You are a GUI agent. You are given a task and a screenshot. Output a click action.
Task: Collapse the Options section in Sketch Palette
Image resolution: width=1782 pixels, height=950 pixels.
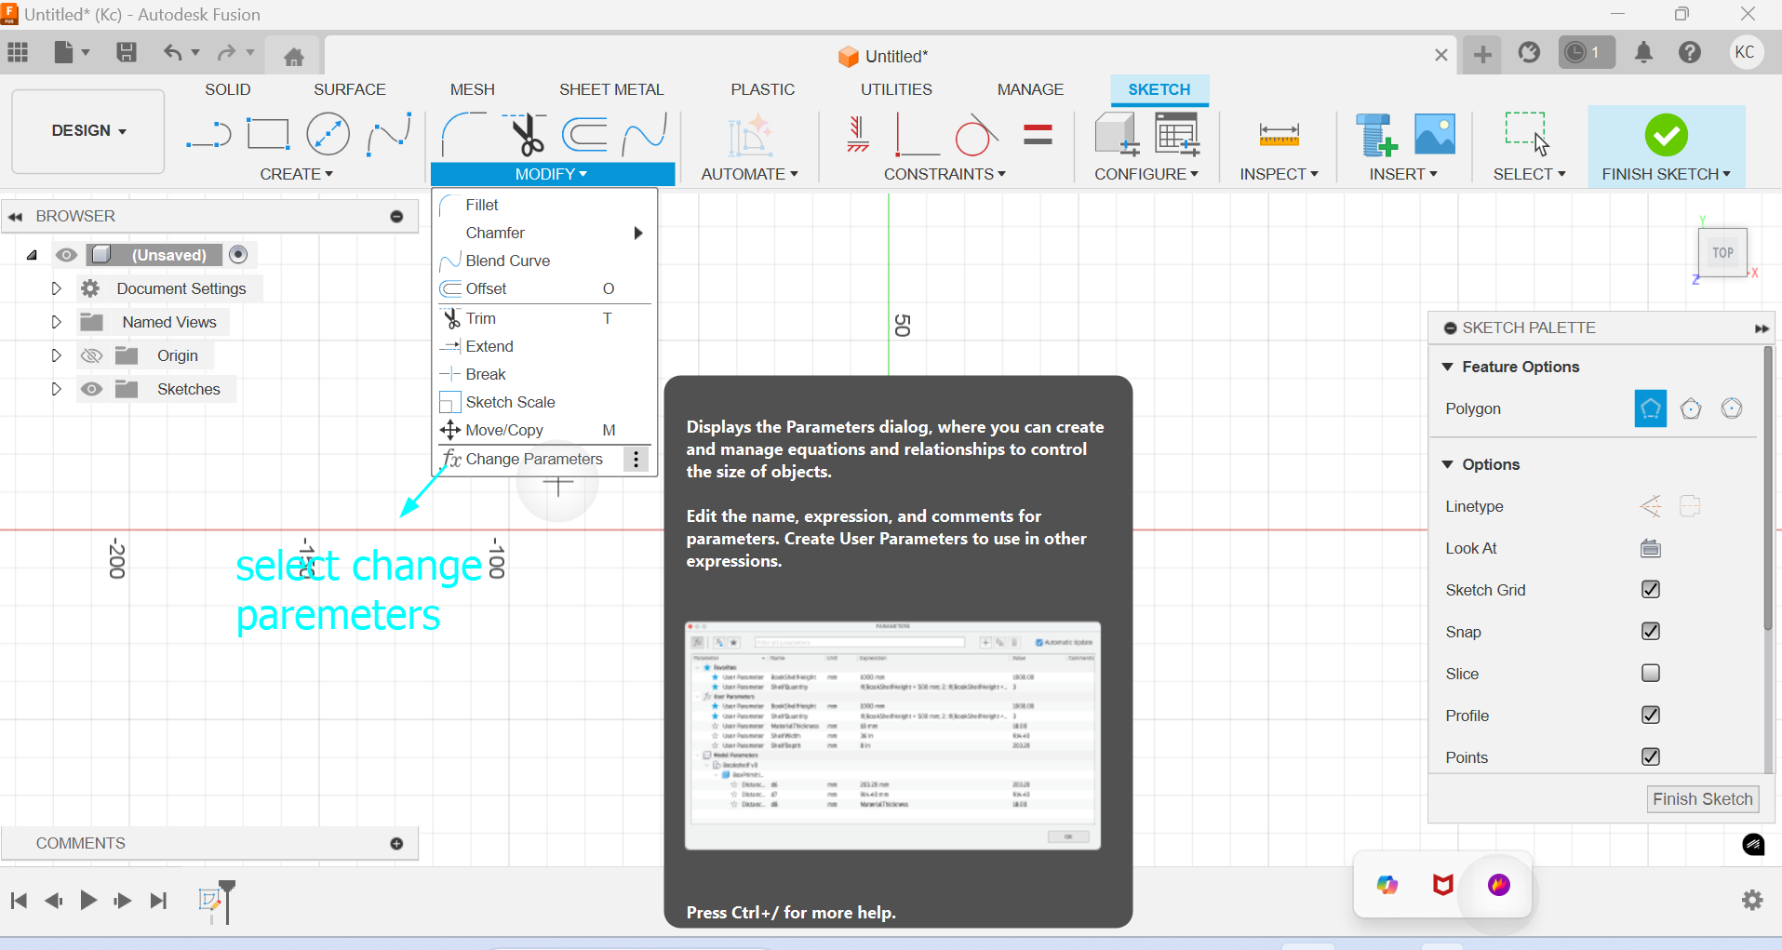point(1447,464)
